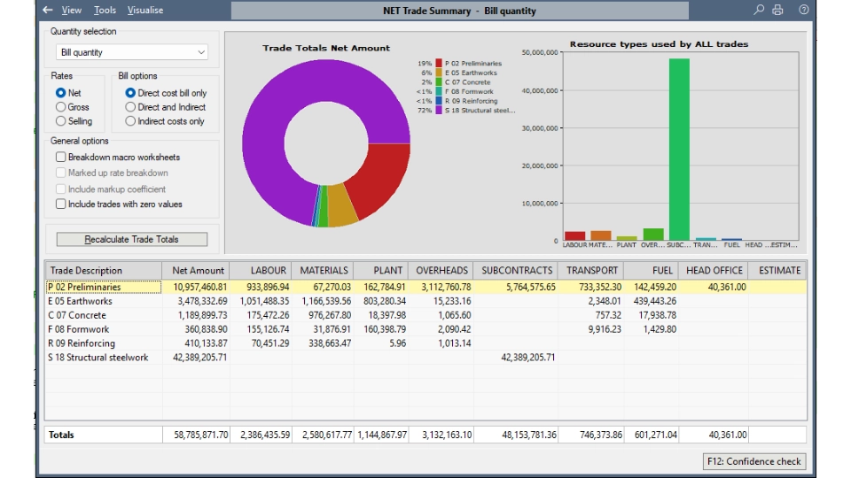Click the PLANT column header

pyautogui.click(x=380, y=270)
